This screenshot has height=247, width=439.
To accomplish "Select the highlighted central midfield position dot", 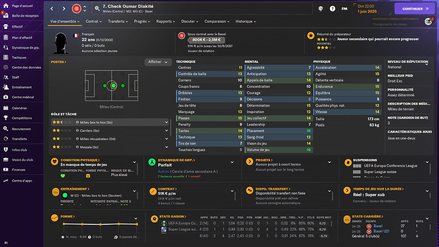I will tap(113, 86).
